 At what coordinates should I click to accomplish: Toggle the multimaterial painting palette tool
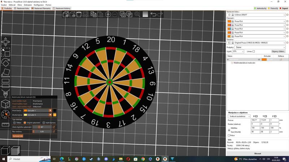(x=5, y=114)
